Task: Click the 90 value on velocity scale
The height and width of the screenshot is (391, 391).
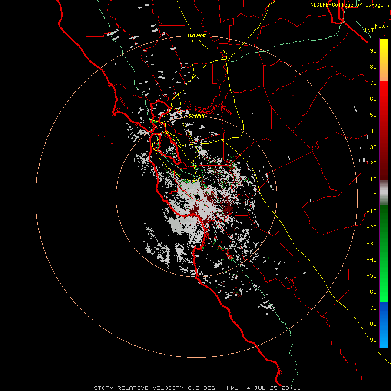Action: [x=373, y=51]
